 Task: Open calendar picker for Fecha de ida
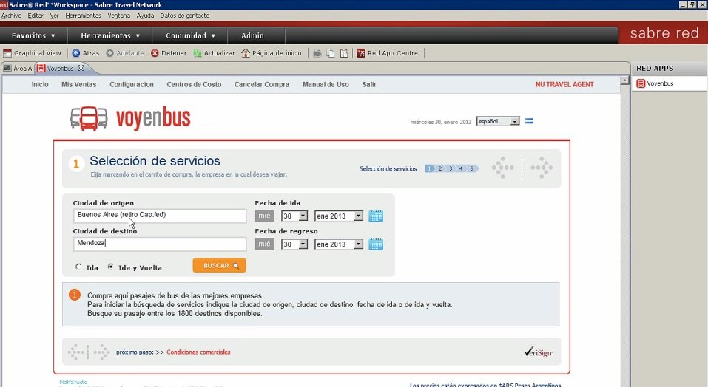click(376, 216)
